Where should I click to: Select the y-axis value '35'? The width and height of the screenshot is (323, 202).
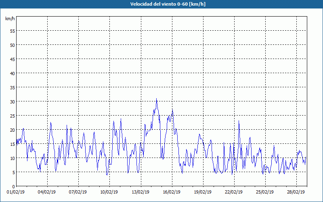(x=13, y=88)
